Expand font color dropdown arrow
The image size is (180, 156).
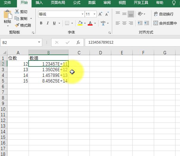[95, 23]
